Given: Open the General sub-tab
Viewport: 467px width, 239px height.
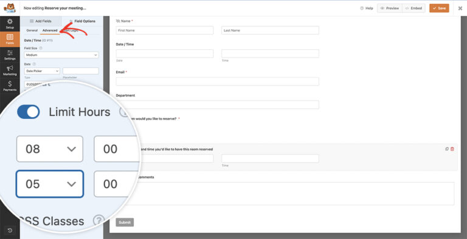Looking at the screenshot, I should pos(32,30).
